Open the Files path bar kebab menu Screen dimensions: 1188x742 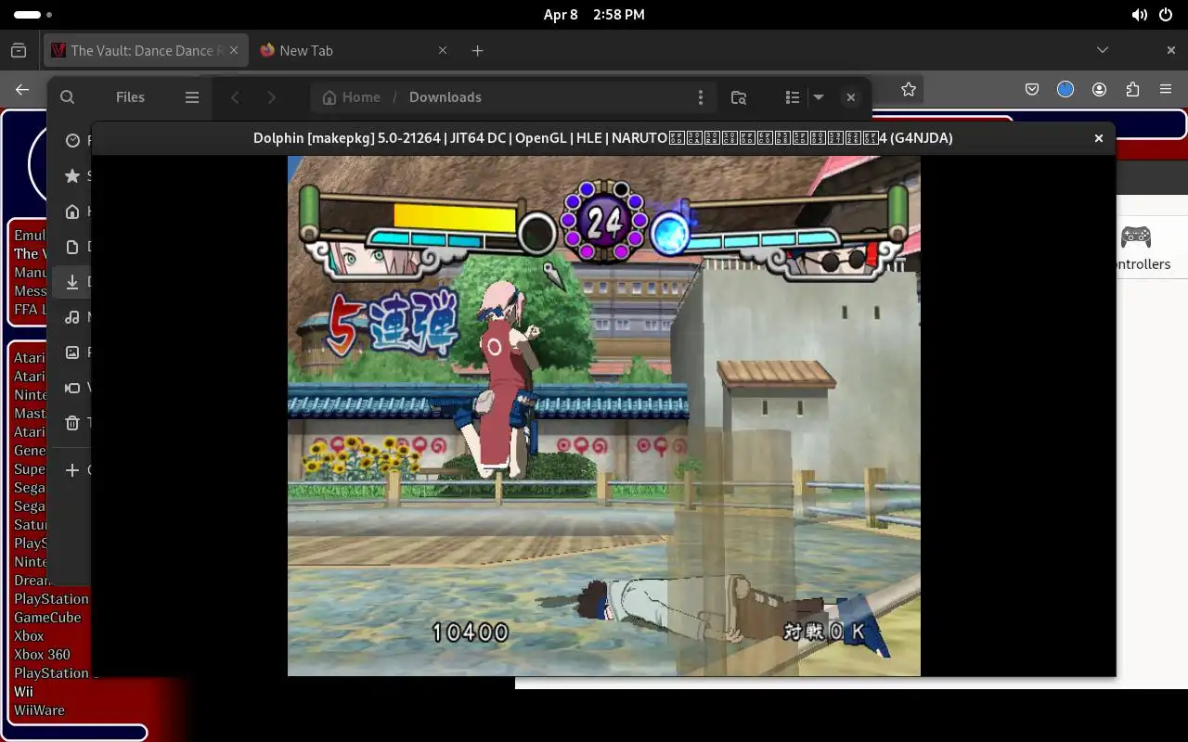pos(701,96)
